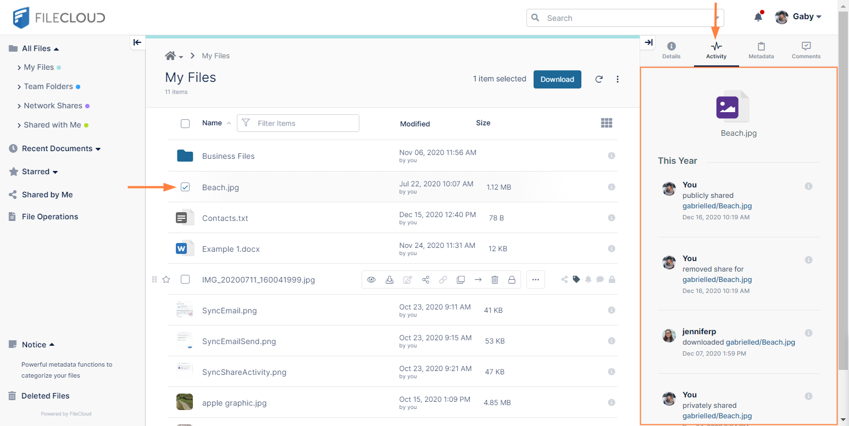
Task: Lock IMG_20200711 file with padlock icon
Action: [512, 280]
